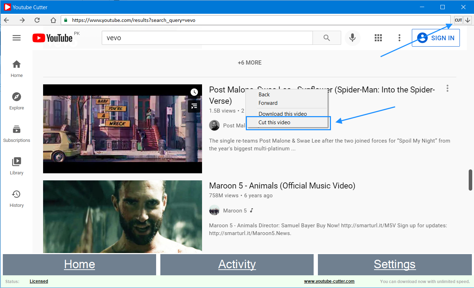Click the download arrow toolbar icon

click(x=468, y=20)
